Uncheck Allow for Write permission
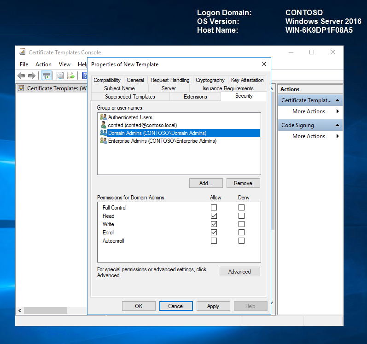Screen dimensions: 367x344 [214, 224]
